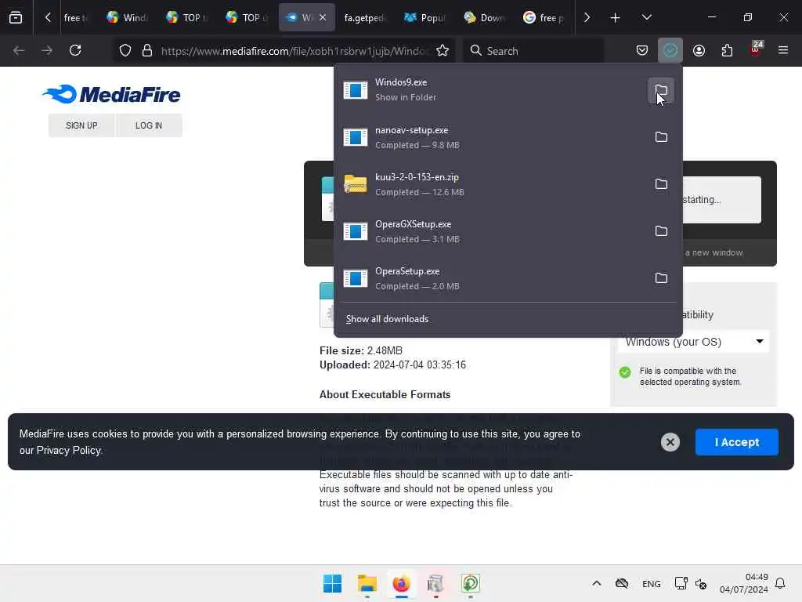Open the Windos9.exe download entry
This screenshot has height=602, width=802.
point(491,89)
